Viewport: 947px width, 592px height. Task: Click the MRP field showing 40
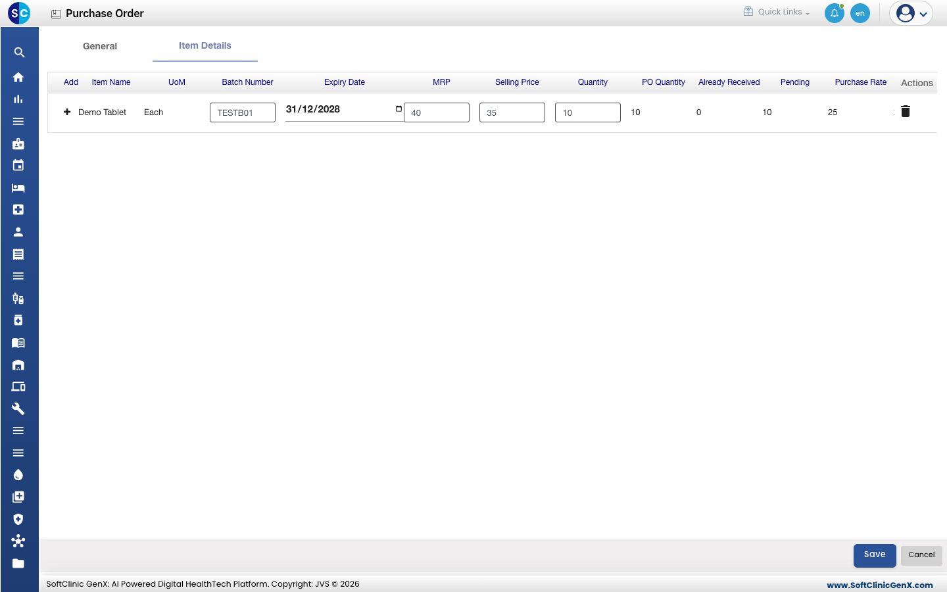coord(437,112)
